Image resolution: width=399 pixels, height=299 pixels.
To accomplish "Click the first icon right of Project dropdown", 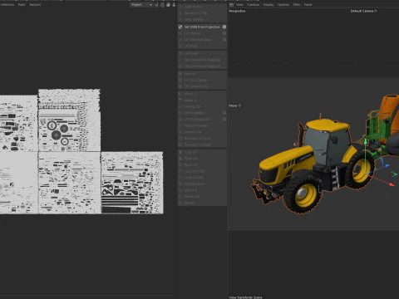I will [156, 5].
